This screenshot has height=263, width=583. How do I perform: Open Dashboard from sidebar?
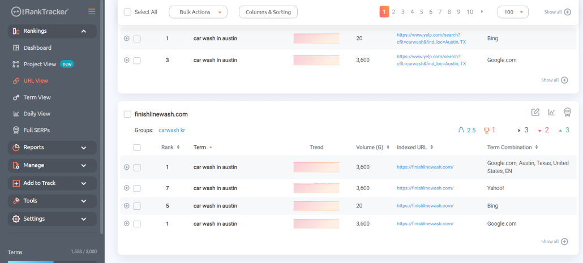37,48
